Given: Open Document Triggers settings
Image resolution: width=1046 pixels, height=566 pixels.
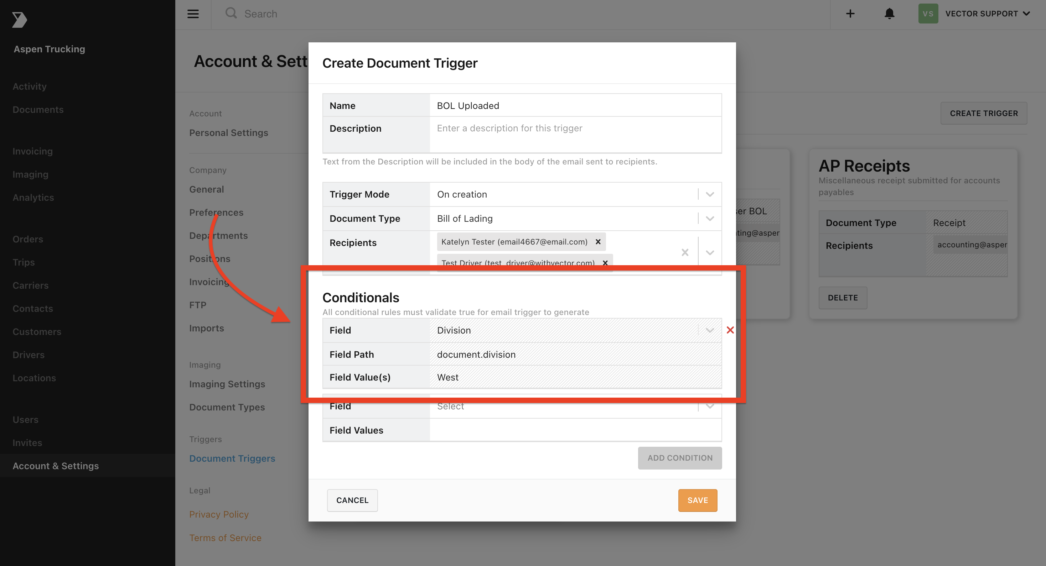Looking at the screenshot, I should pos(232,458).
